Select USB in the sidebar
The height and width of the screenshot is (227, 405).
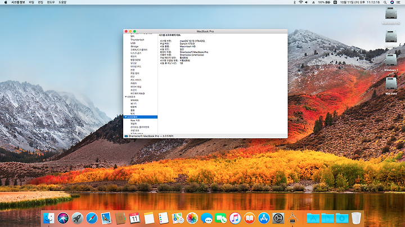(133, 43)
